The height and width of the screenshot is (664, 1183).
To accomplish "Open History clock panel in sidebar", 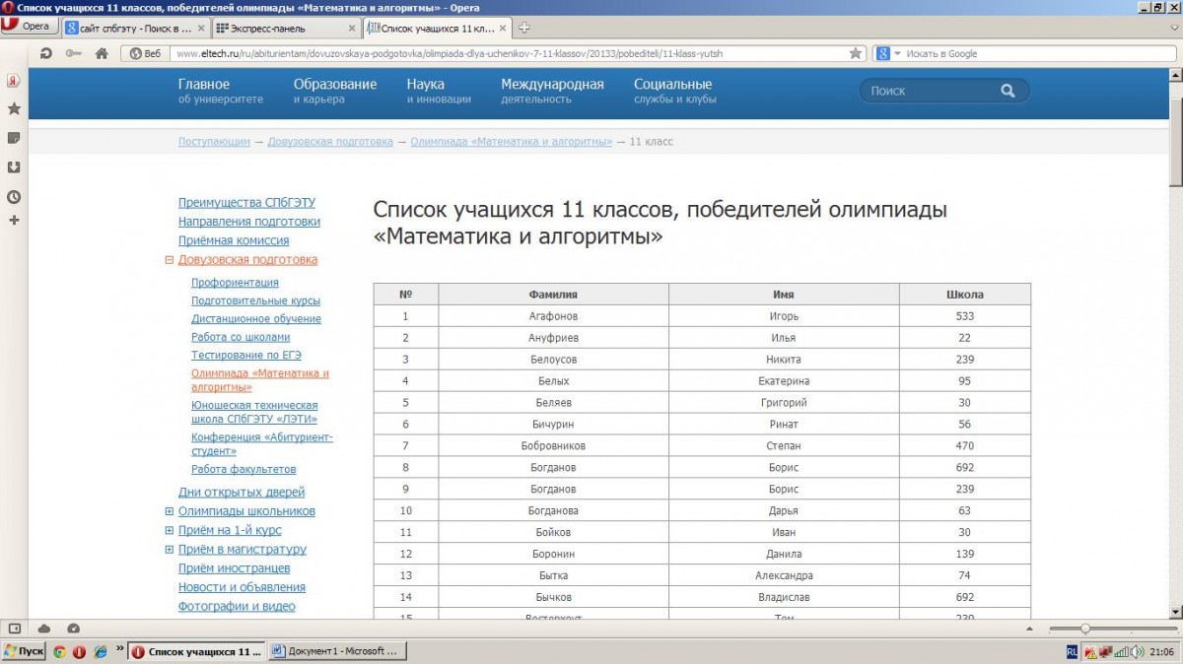I will pyautogui.click(x=14, y=196).
